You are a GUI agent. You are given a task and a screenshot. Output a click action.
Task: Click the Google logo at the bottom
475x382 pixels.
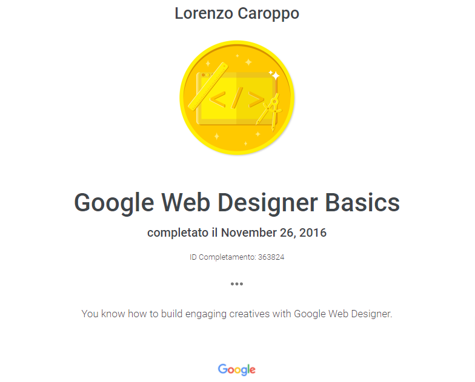pos(237,369)
